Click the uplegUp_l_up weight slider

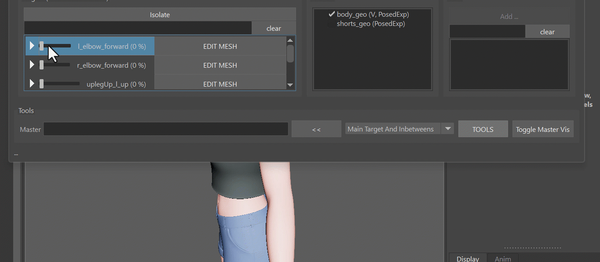pyautogui.click(x=59, y=84)
